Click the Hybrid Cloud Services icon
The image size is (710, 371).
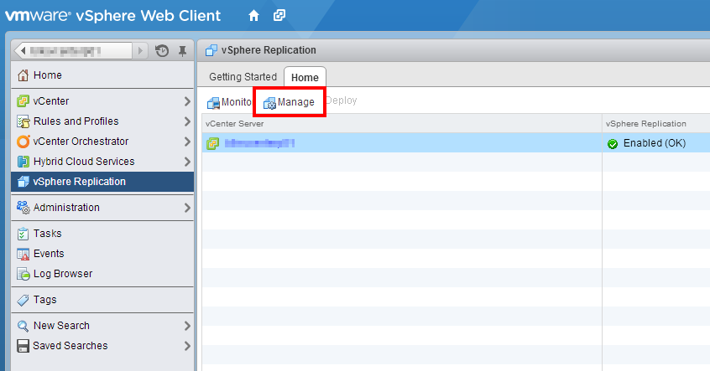tap(23, 162)
